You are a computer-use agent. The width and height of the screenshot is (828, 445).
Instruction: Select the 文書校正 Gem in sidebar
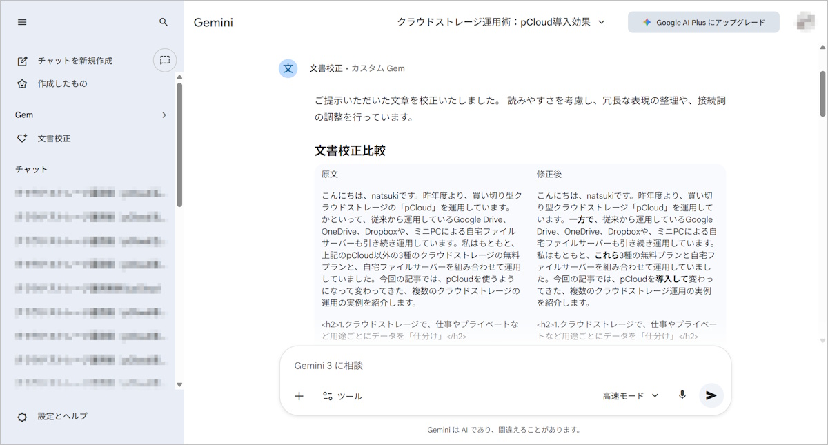point(54,138)
